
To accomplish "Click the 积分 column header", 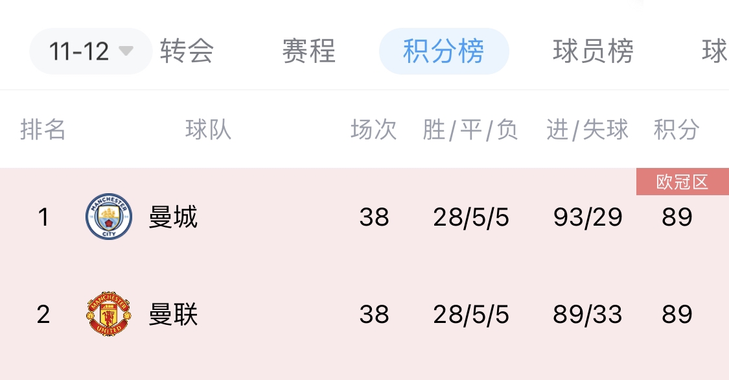I will click(x=677, y=129).
